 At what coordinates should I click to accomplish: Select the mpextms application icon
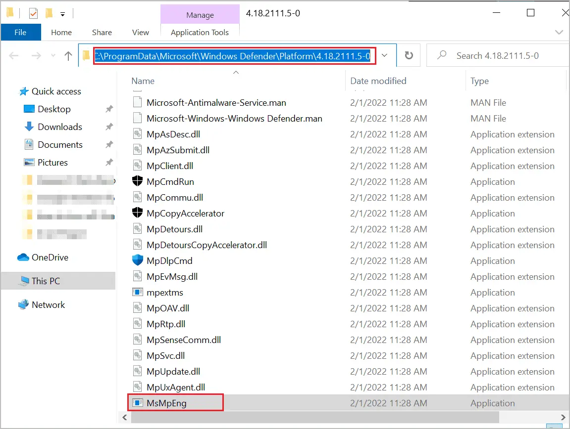pyautogui.click(x=137, y=292)
